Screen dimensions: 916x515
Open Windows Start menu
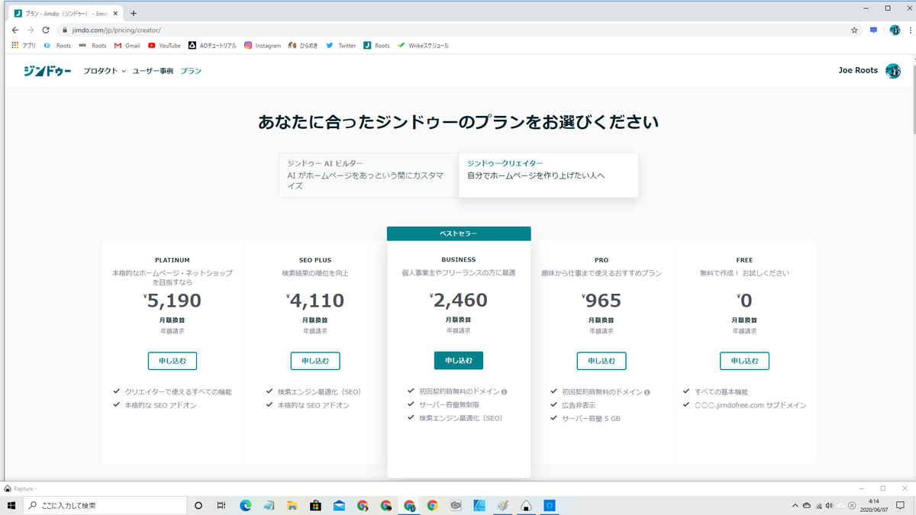point(10,505)
